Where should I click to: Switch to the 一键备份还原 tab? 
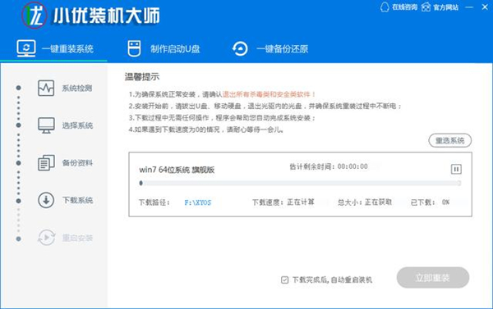(270, 48)
